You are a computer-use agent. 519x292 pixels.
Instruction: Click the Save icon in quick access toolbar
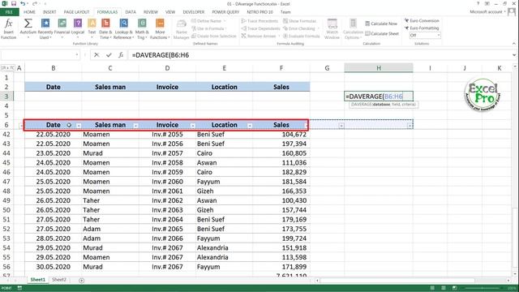[x=14, y=3]
